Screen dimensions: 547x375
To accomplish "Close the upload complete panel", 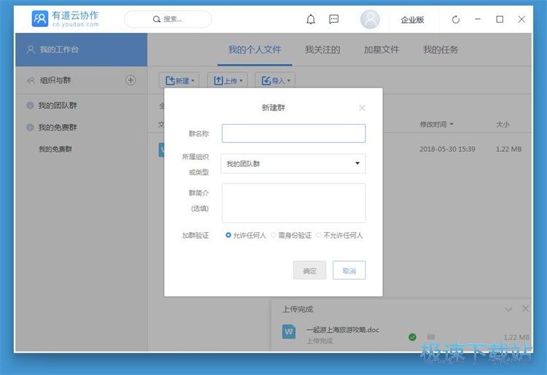I will pos(525,309).
